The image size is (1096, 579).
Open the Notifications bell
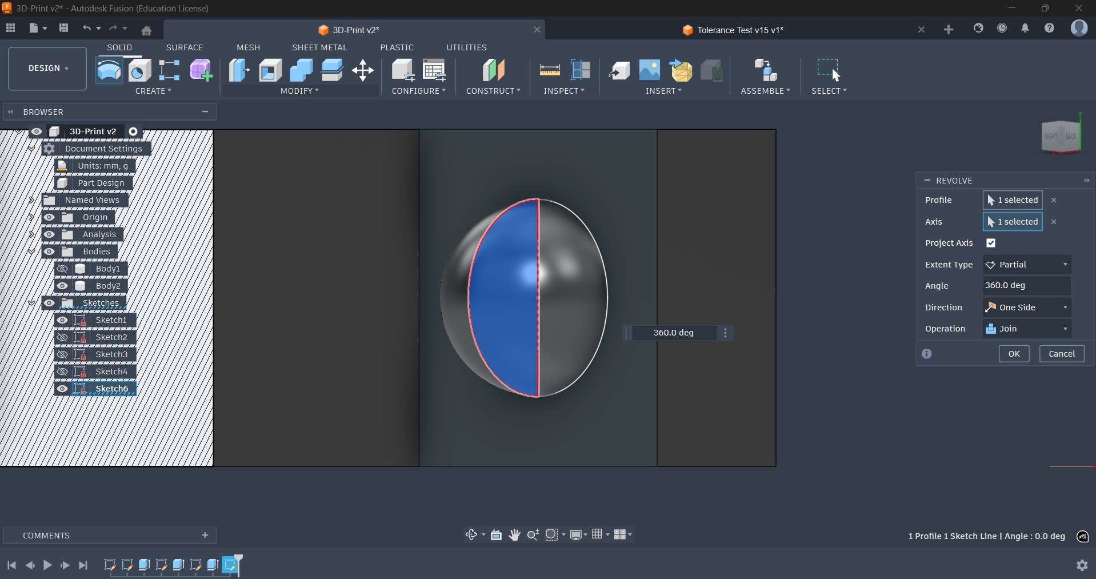[1025, 28]
